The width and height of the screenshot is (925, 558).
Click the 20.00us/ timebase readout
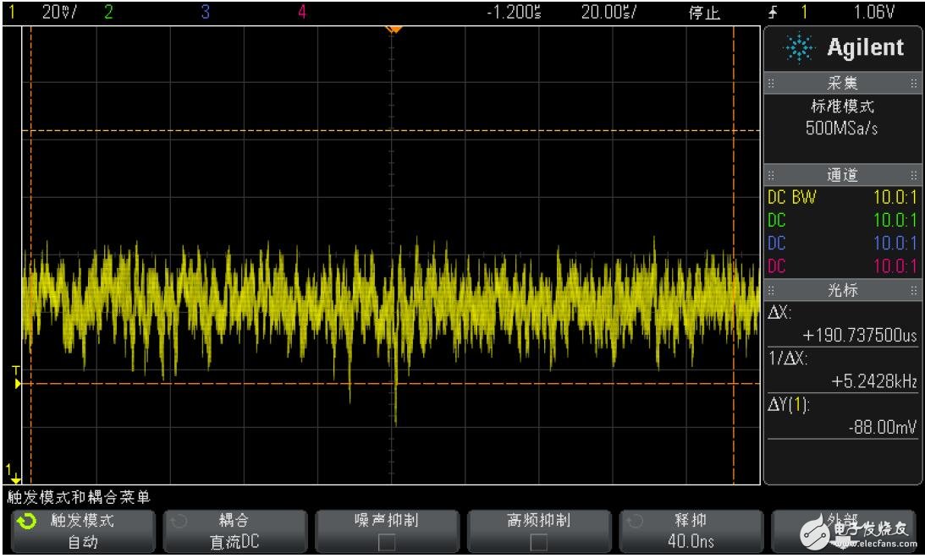click(603, 13)
